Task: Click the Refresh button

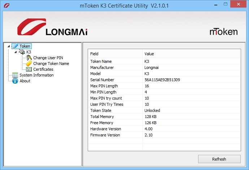Action: (x=219, y=159)
